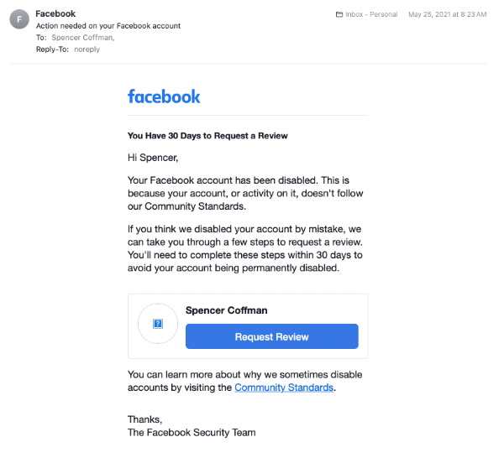Viewport: 504px width, 458px height.
Task: Click the Spencer Coffman name in the card
Action: (226, 310)
